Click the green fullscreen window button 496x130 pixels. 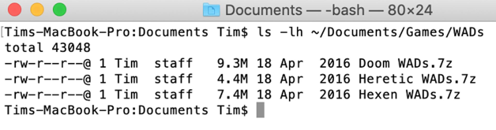coord(59,9)
